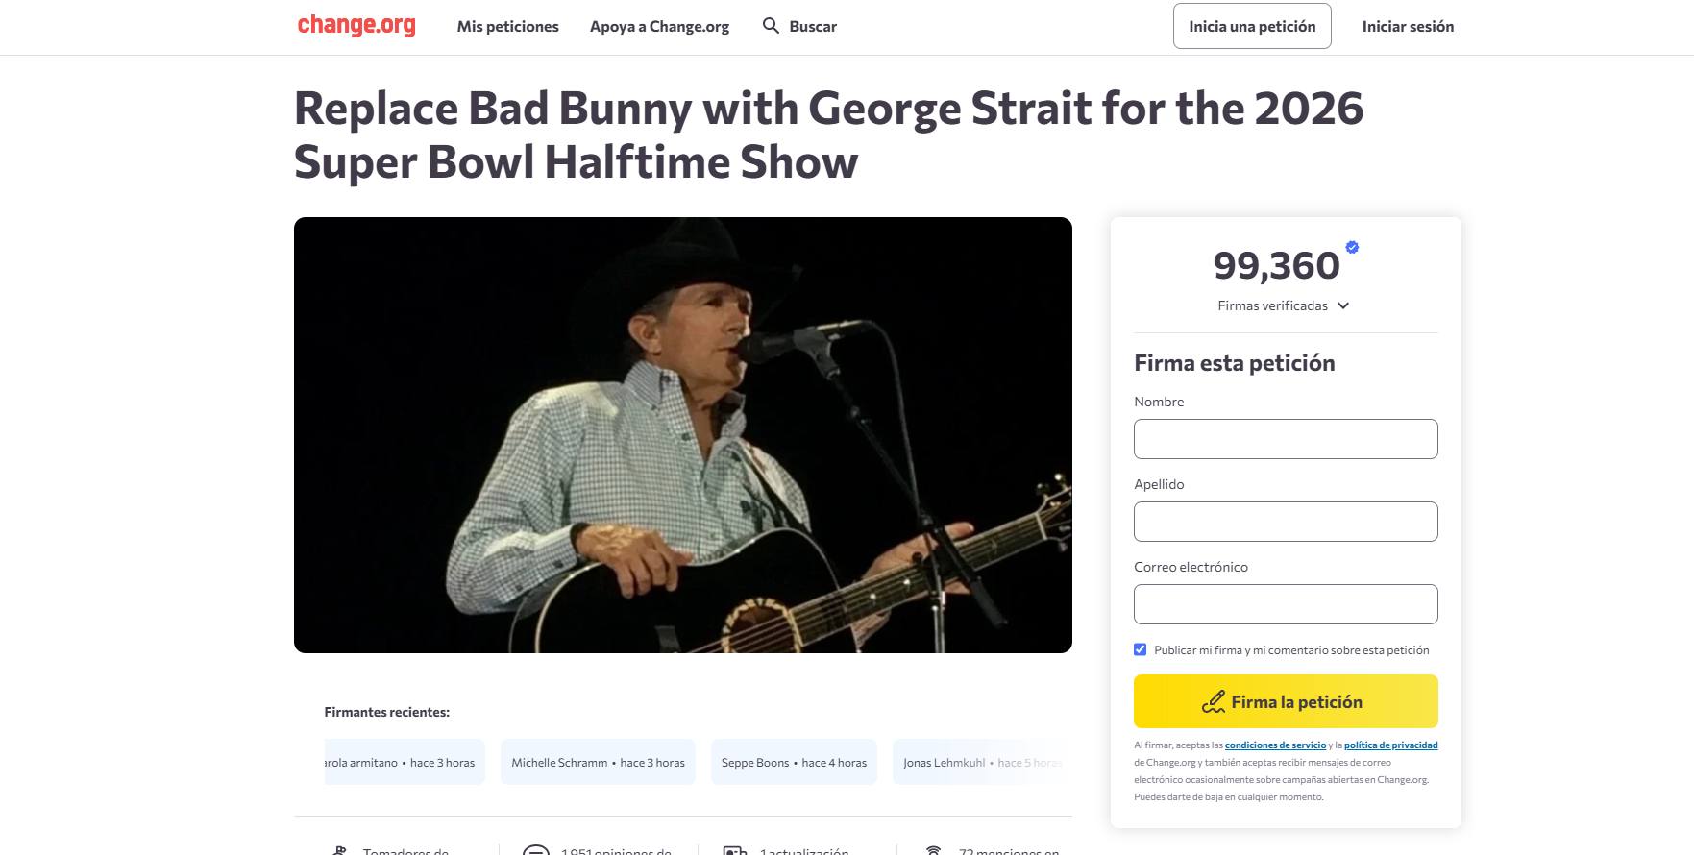Open the política de privacidad link
1694x855 pixels.
(1390, 745)
